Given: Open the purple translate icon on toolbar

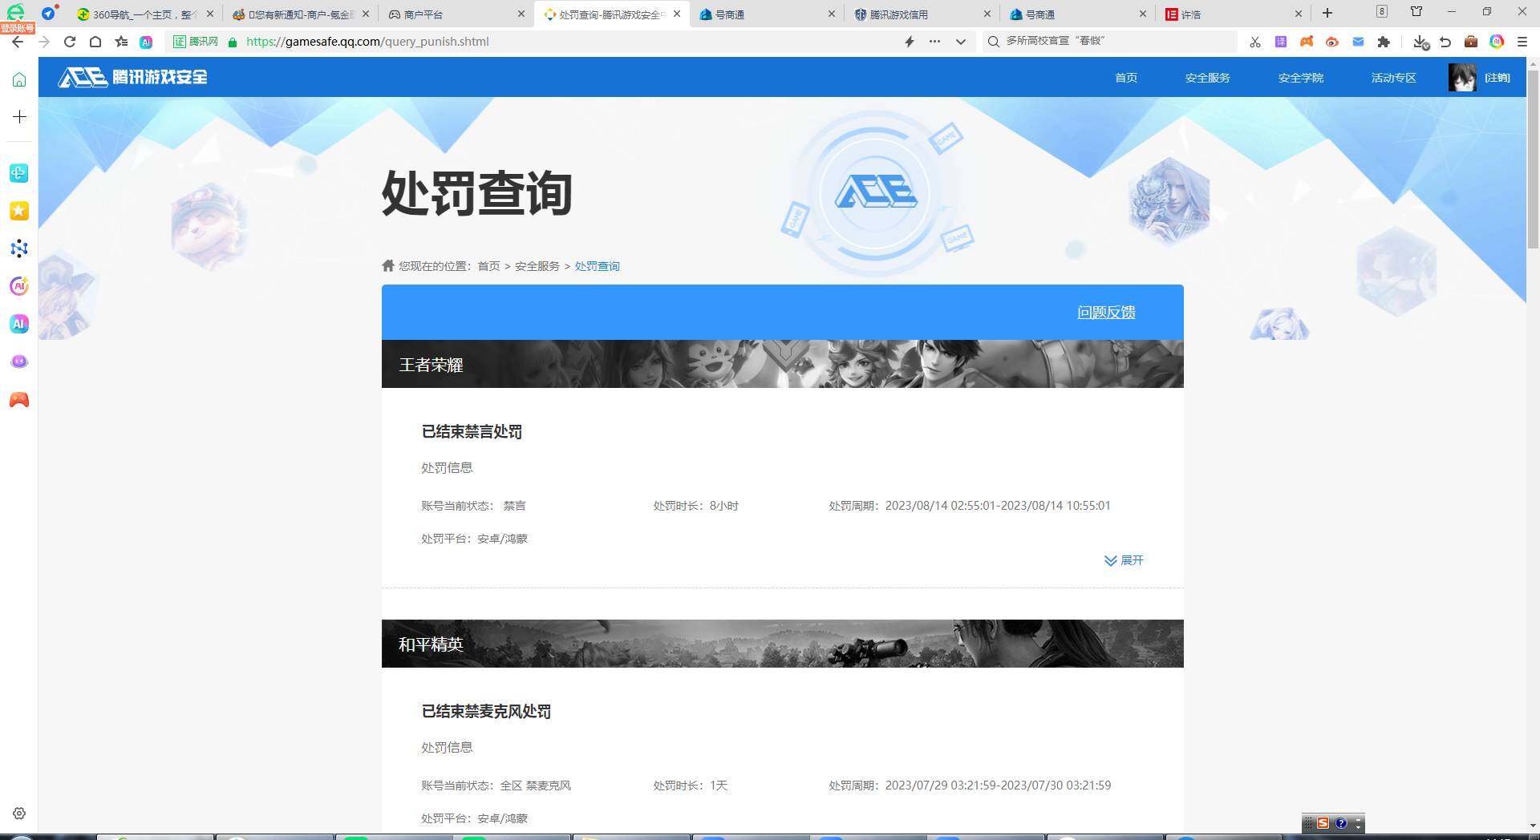Looking at the screenshot, I should (1281, 42).
